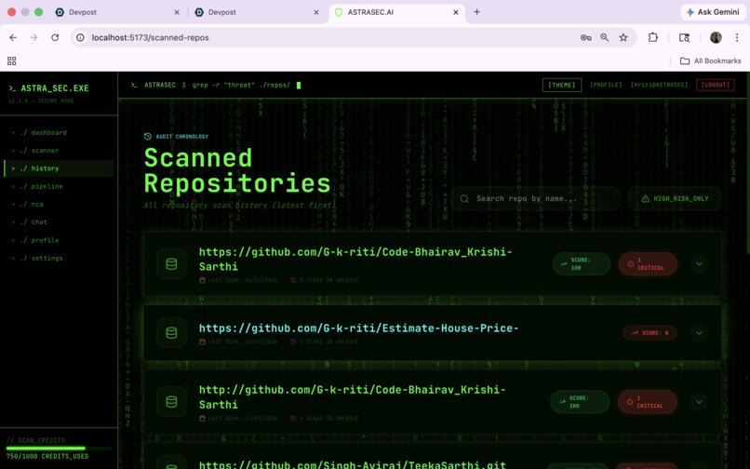Open the password manager key icon
Screen dimensions: 750x469
(x=585, y=37)
